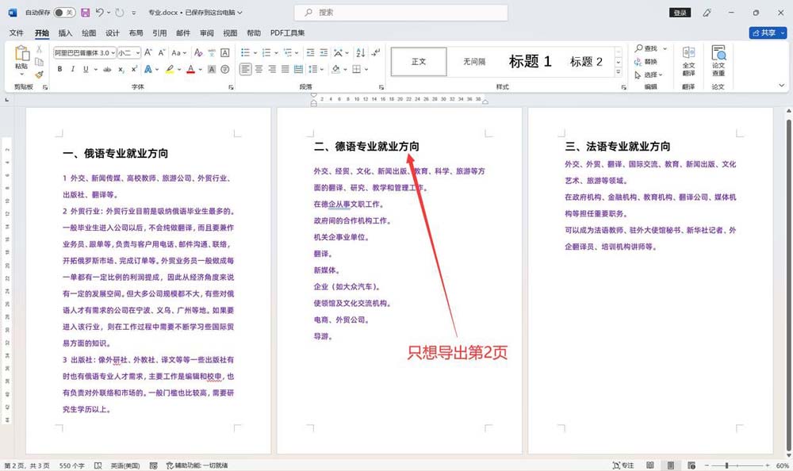Click the 登录 login button
Viewport: 793px width, 471px height.
[x=680, y=12]
